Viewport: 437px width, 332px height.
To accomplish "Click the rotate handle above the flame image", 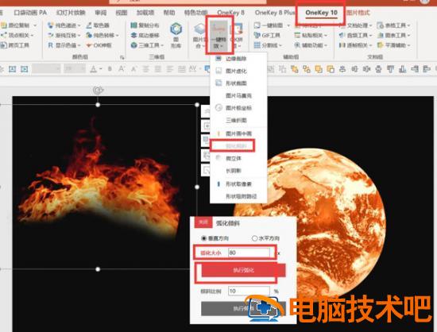I will 98,91.
